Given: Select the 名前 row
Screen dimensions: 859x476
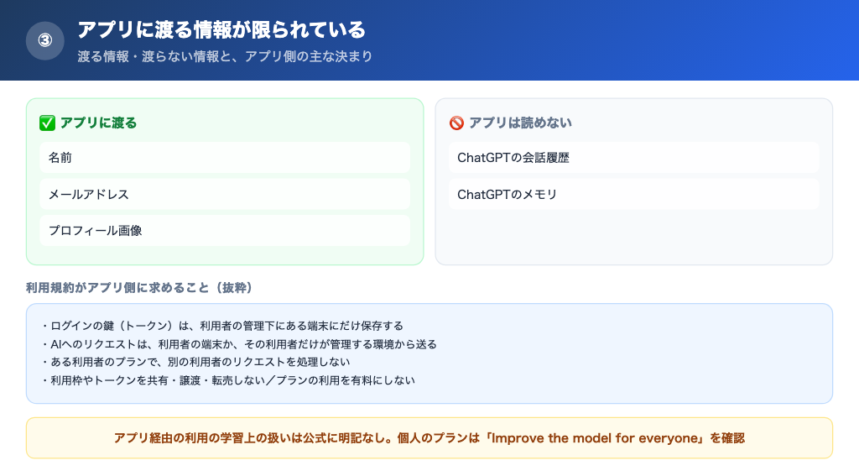Looking at the screenshot, I should [225, 158].
